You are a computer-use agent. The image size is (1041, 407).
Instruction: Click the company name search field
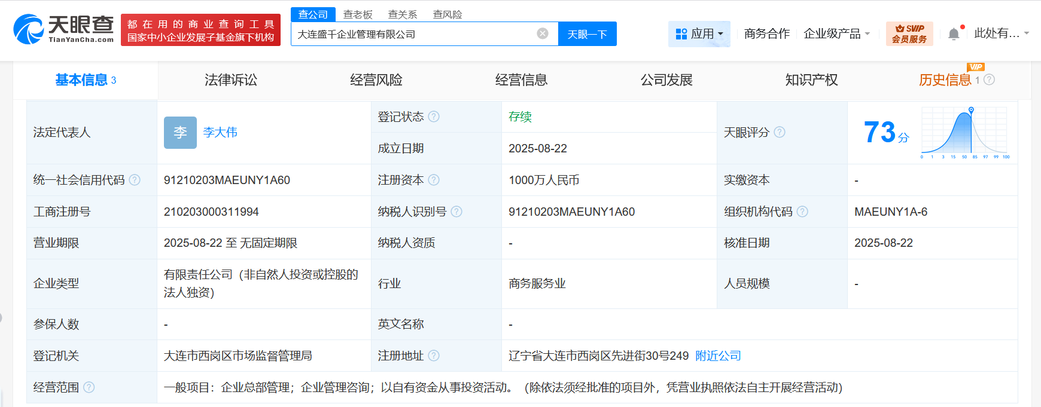coord(413,34)
